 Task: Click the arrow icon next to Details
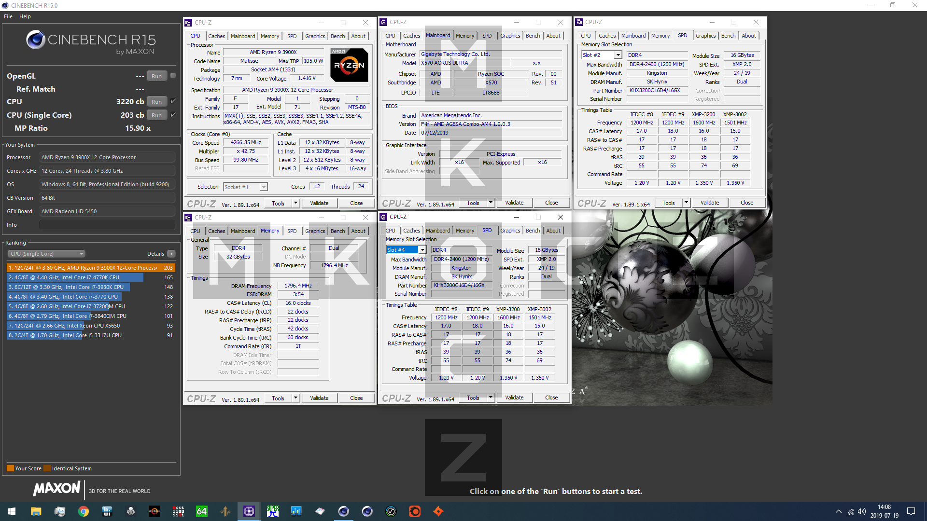pos(171,254)
